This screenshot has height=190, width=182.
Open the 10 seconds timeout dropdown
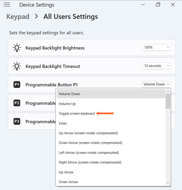coord(157,66)
